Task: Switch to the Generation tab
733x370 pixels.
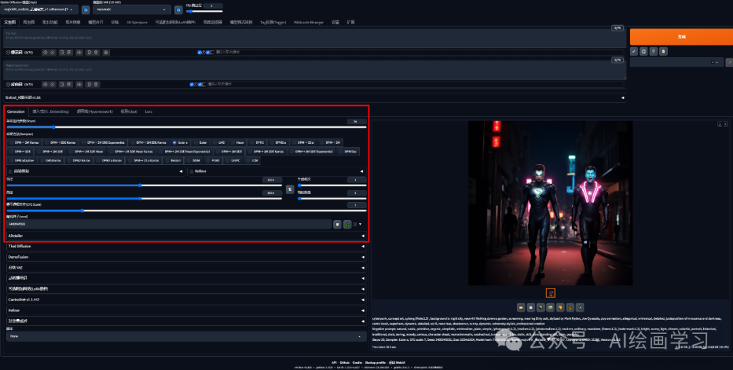Action: [x=16, y=112]
